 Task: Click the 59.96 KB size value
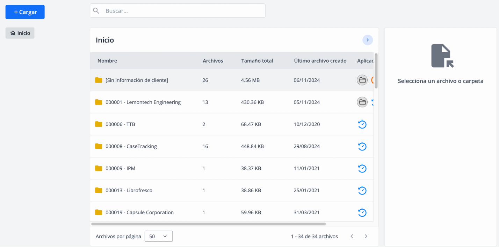click(251, 212)
